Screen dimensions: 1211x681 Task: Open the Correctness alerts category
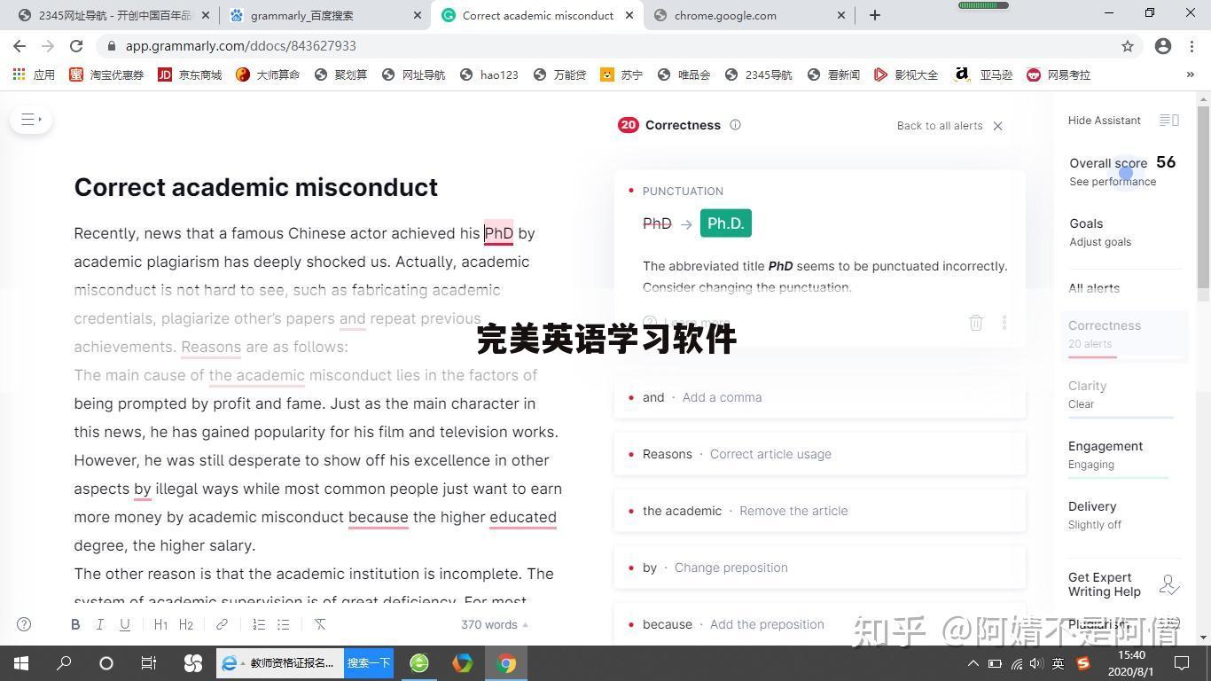click(1123, 334)
